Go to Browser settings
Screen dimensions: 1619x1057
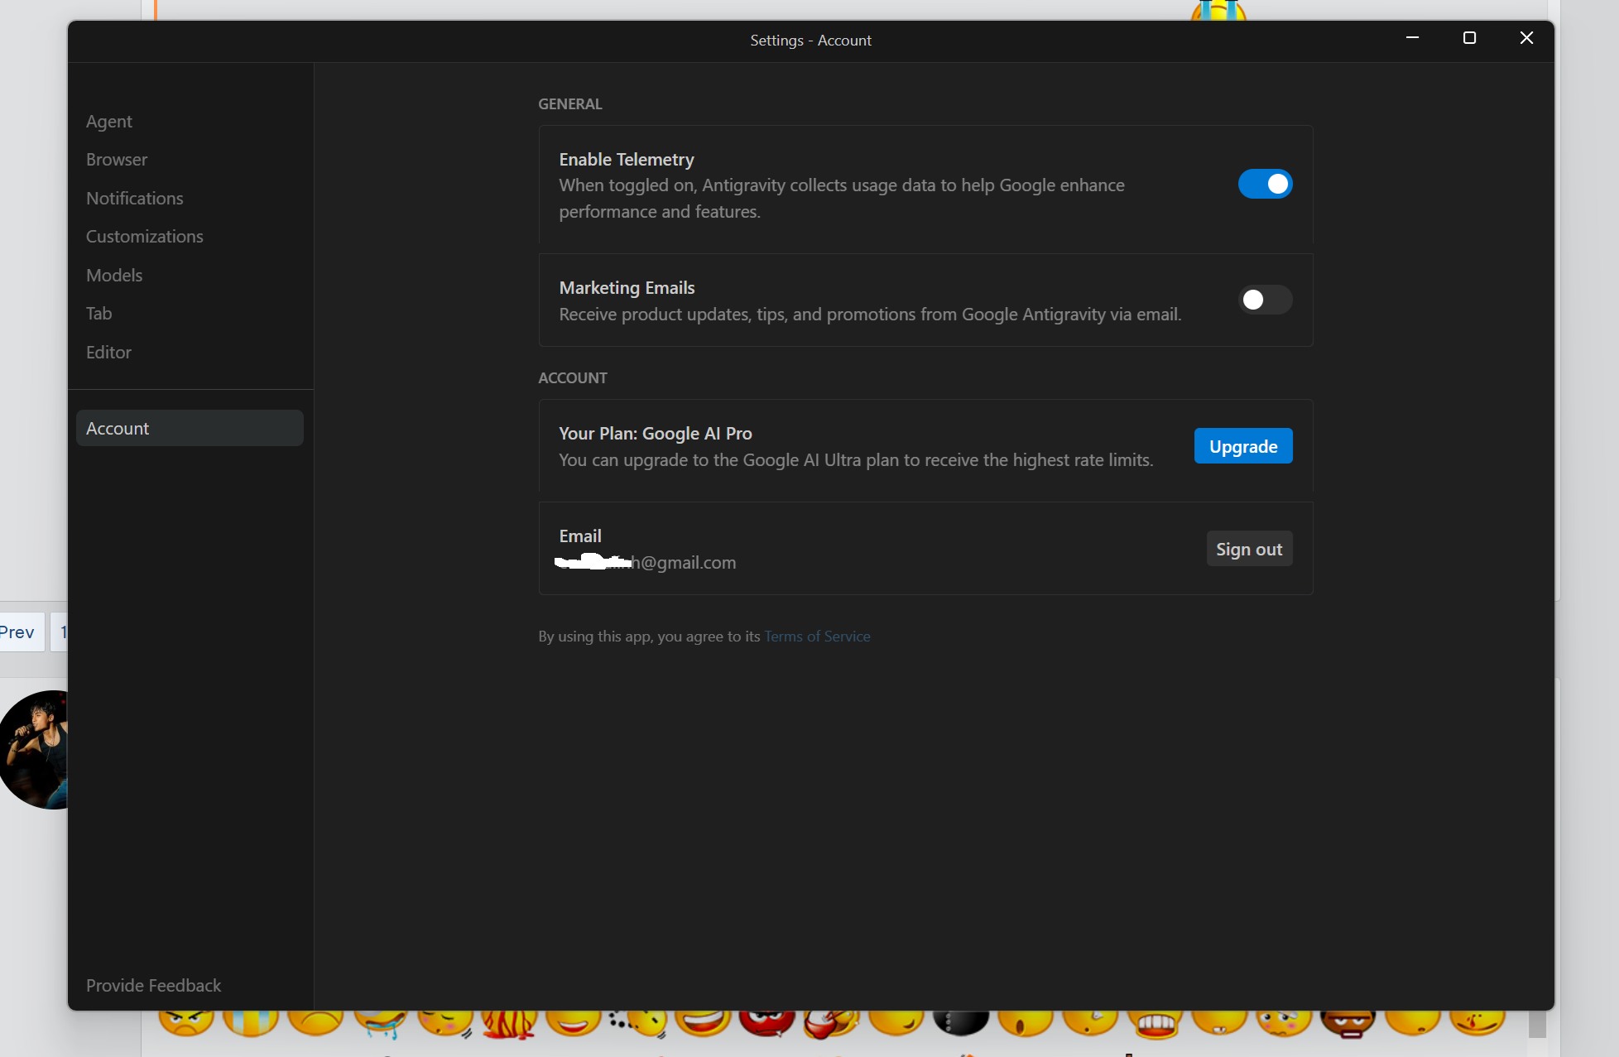tap(117, 160)
